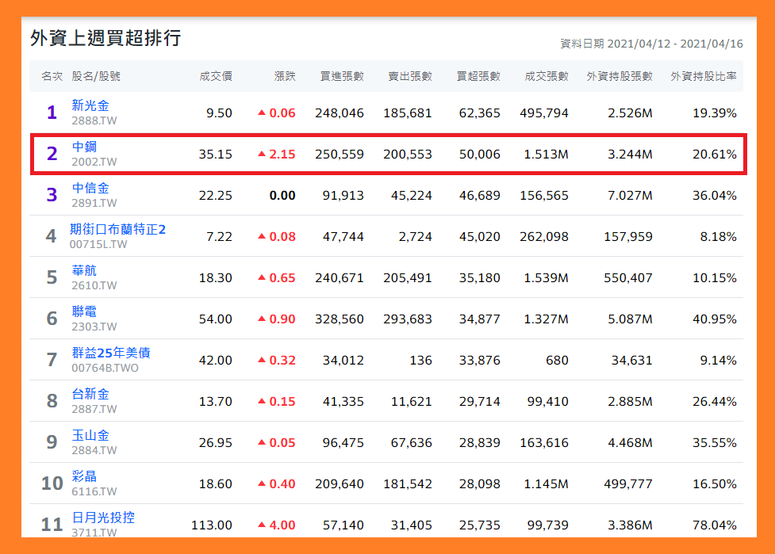Click 日月光投控 price 113.00
This screenshot has width=775, height=554.
coord(212,525)
